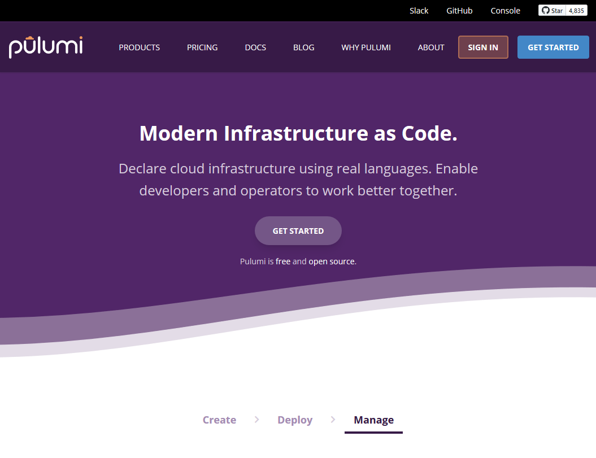Open the 4,835 stargazers count

576,11
